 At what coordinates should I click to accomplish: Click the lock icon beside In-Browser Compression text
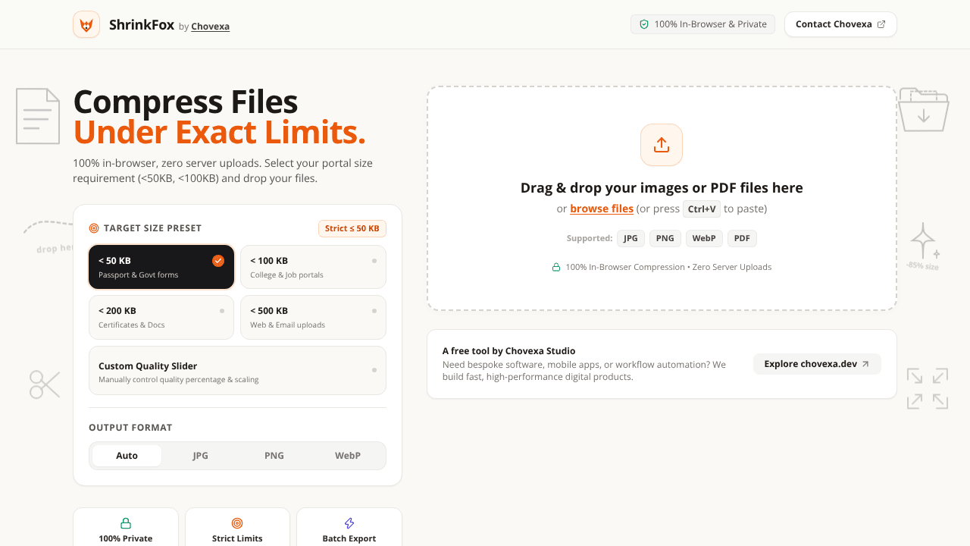click(x=556, y=267)
